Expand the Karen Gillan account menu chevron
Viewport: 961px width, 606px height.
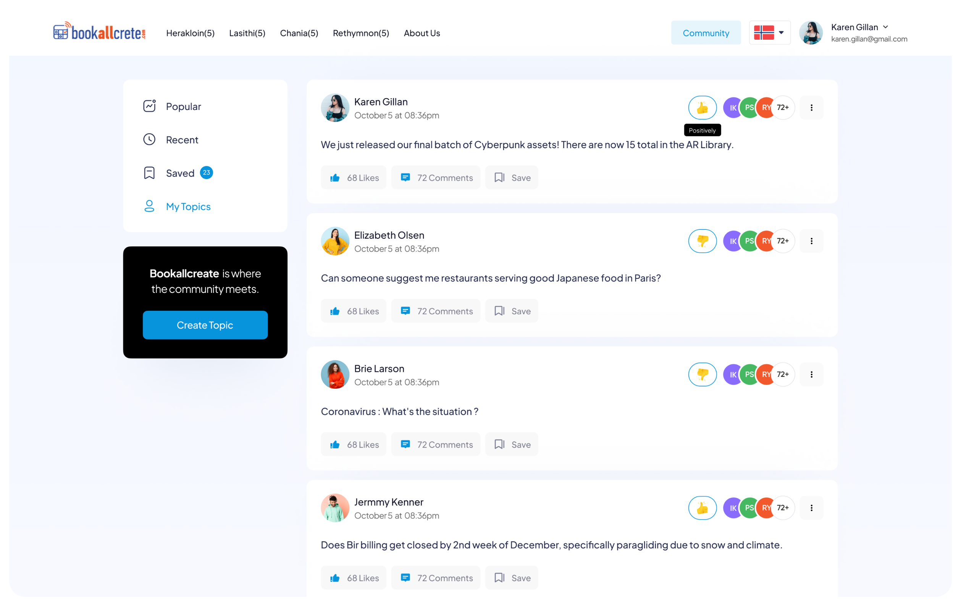[885, 27]
